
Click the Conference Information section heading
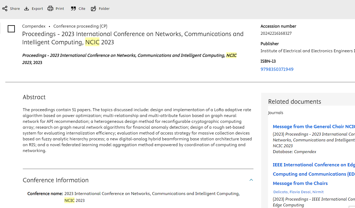tap(56, 180)
